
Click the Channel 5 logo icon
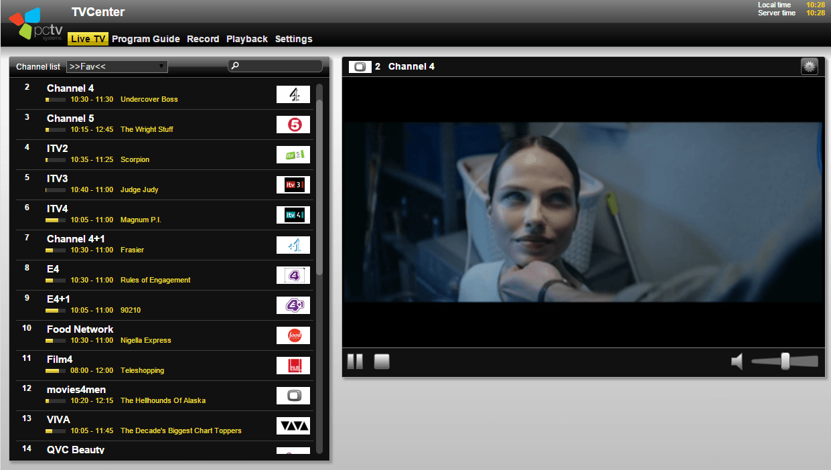coord(293,125)
